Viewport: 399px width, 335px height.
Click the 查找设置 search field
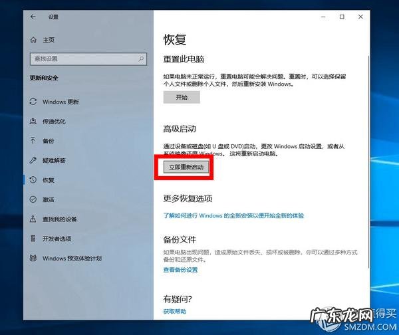(88, 59)
